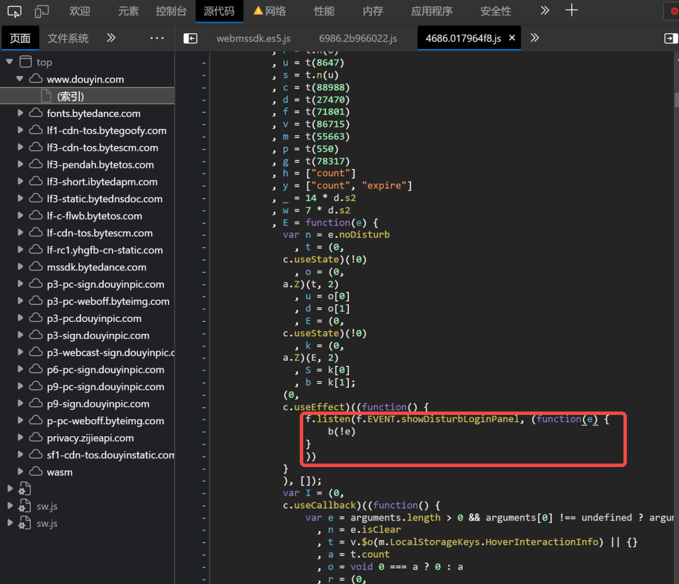
Task: Open the sidebar three-dot options menu
Action: click(157, 38)
